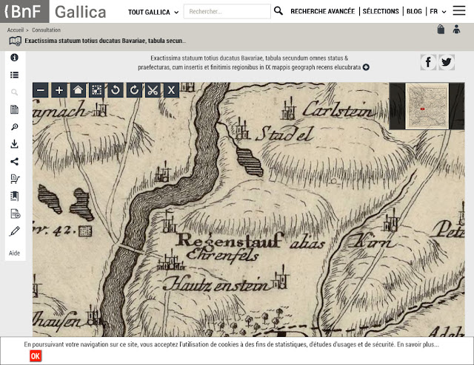Open the Sélections menu
The image size is (474, 365).
tap(381, 12)
